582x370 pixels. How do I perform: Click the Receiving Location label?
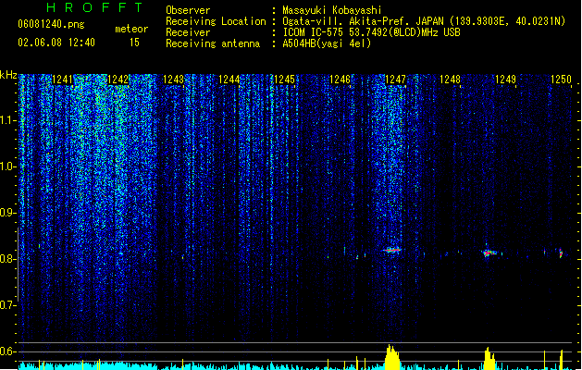(x=216, y=21)
